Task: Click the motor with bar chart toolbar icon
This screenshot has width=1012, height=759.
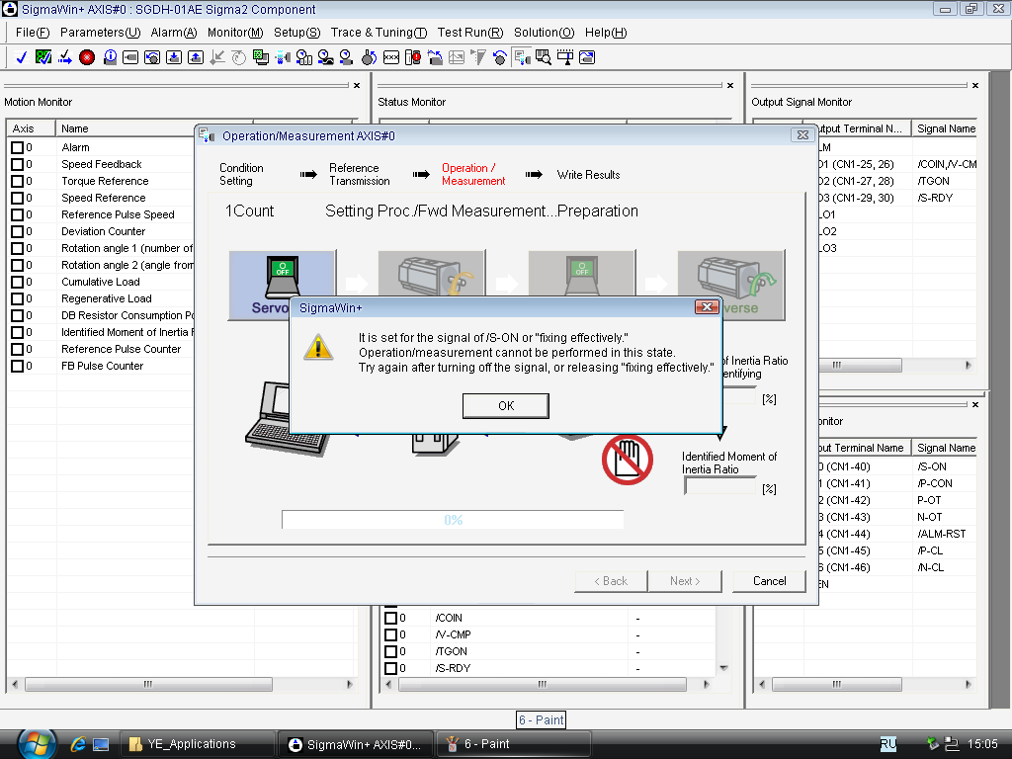Action: coord(304,57)
